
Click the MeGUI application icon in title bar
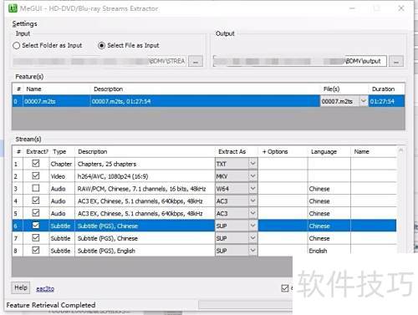(13, 8)
